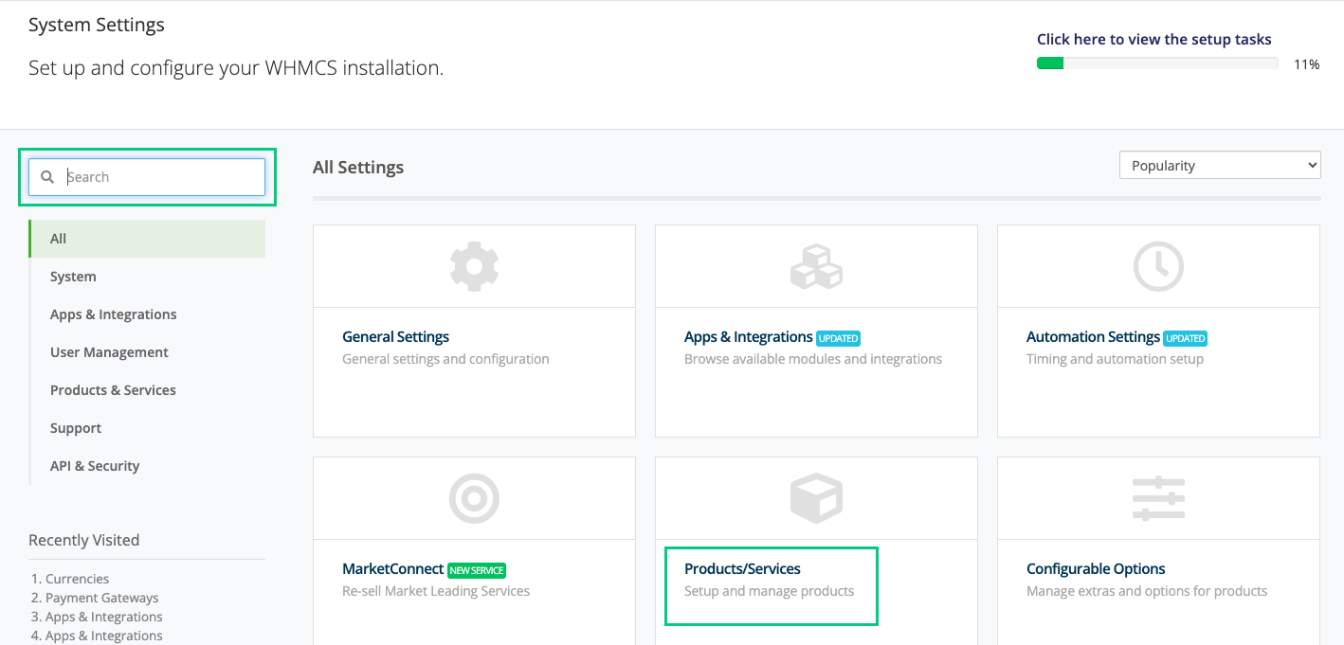Click the setup progress bar

tap(1157, 63)
